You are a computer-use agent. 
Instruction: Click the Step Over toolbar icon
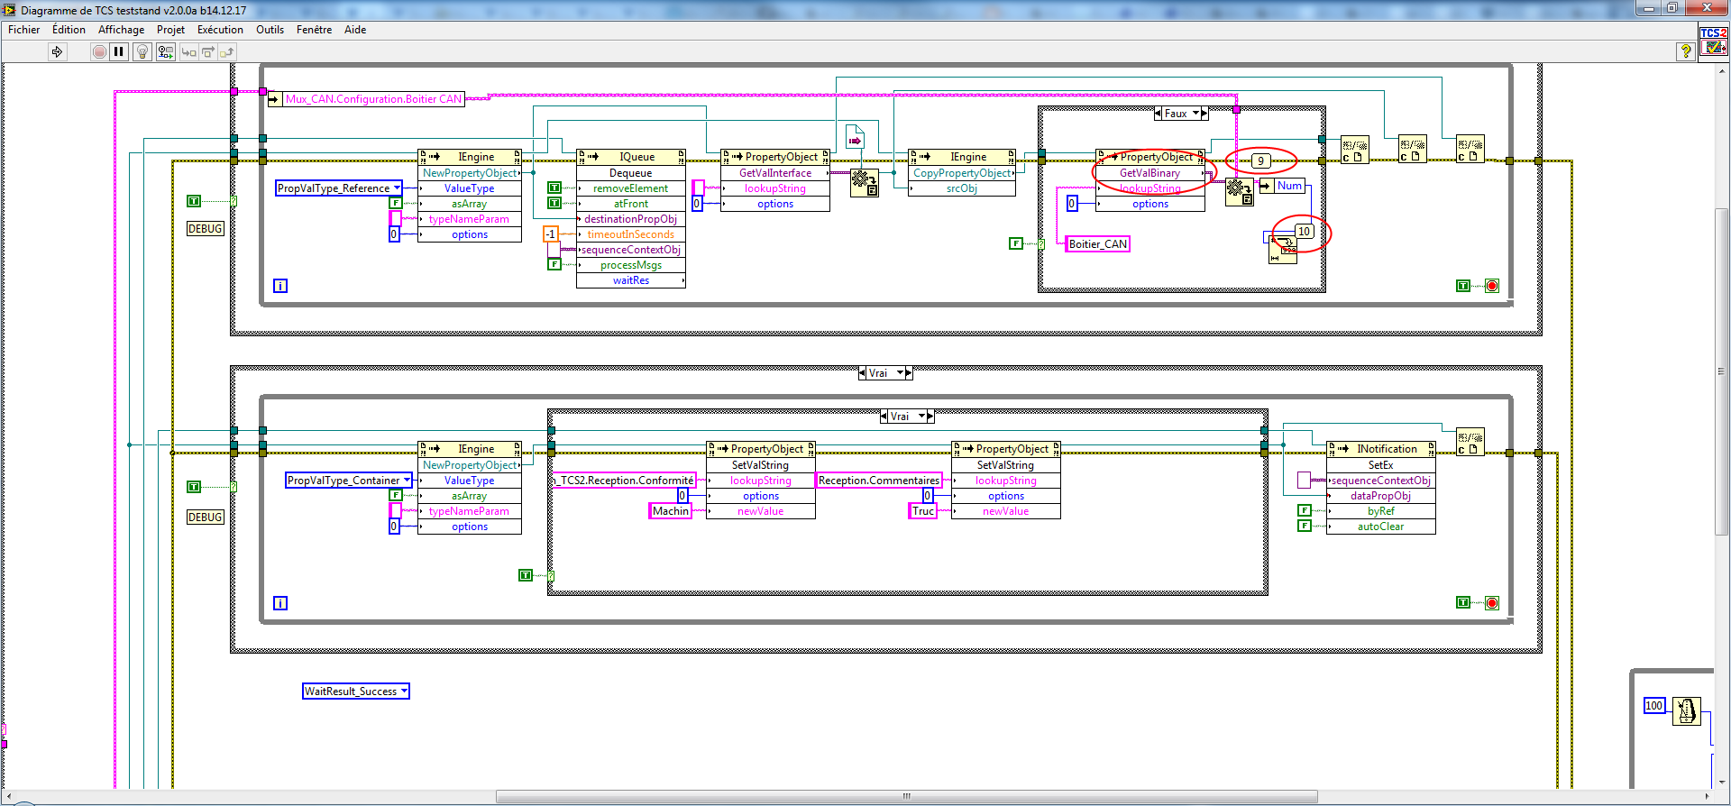pyautogui.click(x=207, y=51)
